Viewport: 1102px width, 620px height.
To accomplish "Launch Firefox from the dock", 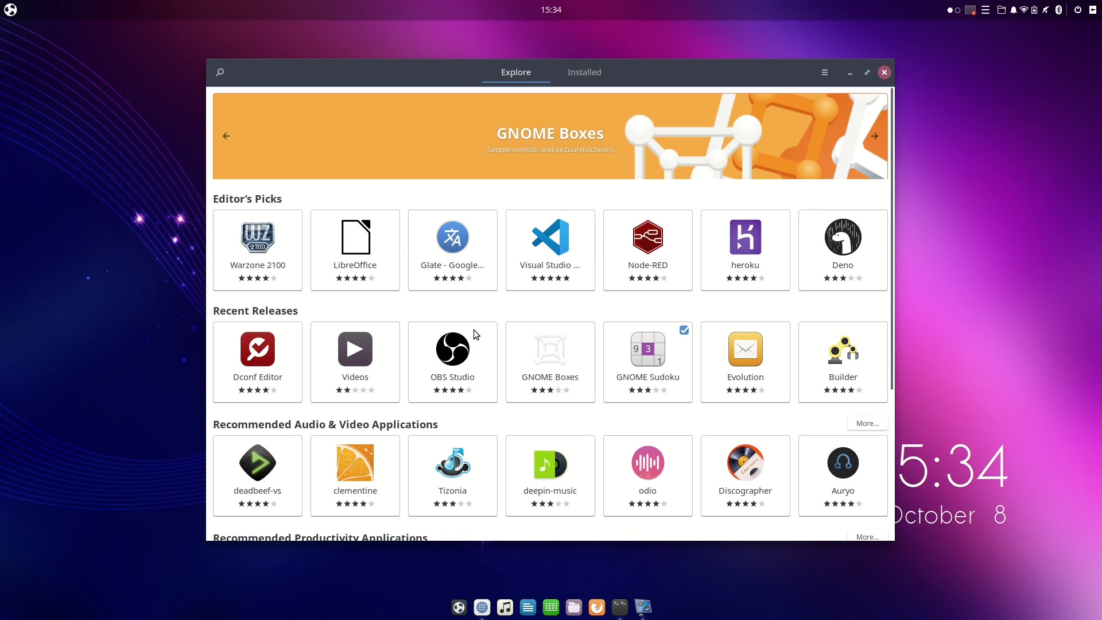I will [x=597, y=607].
